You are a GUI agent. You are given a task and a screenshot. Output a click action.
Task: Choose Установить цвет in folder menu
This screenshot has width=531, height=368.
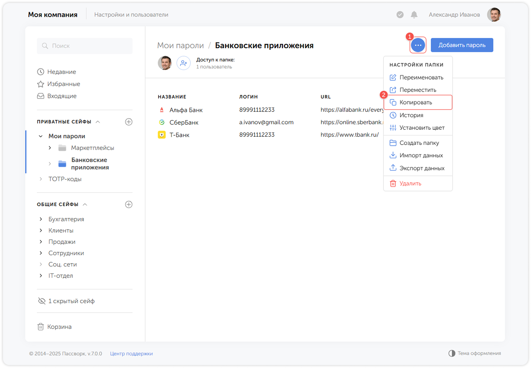coord(418,128)
